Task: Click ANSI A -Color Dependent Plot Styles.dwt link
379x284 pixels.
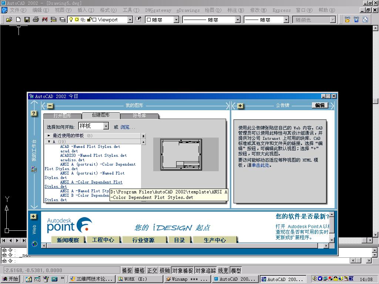Action: (84, 184)
